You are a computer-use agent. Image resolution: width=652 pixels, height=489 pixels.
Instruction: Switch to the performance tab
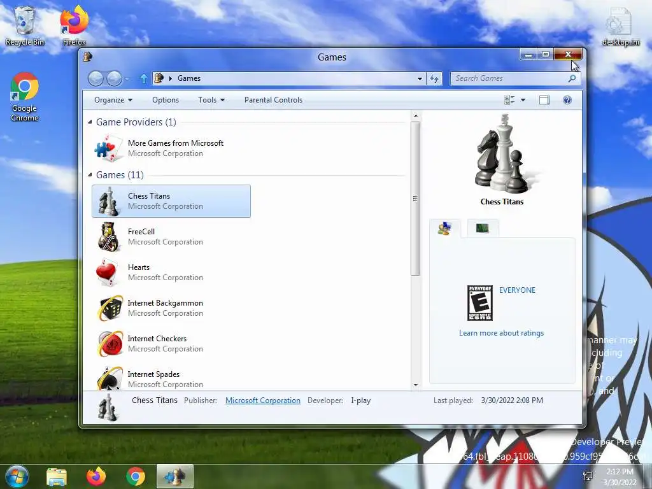tap(483, 229)
